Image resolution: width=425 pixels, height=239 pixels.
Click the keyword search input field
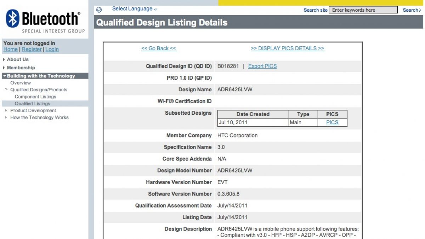(363, 10)
